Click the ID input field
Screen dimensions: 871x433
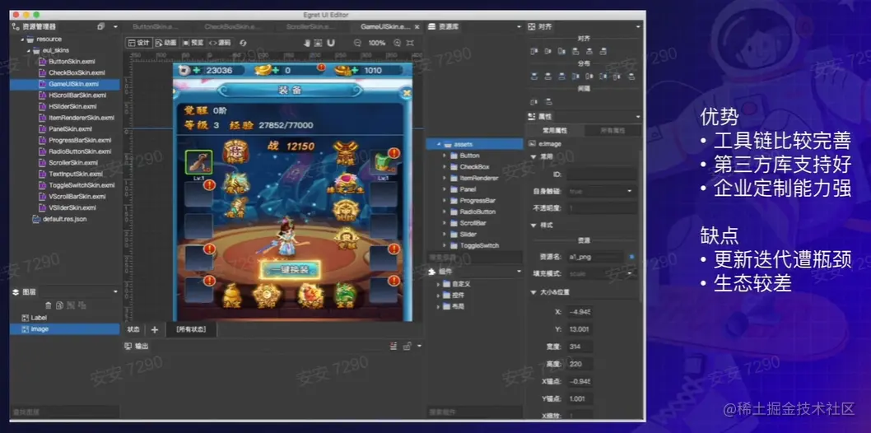[x=602, y=175]
